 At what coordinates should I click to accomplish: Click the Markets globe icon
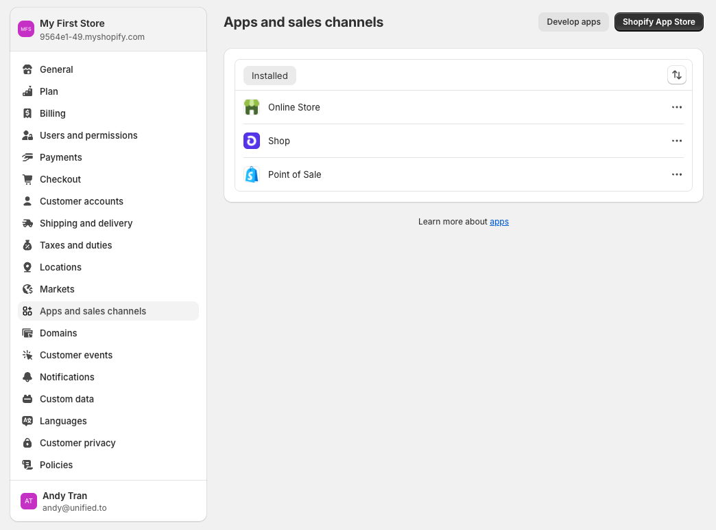pos(27,289)
